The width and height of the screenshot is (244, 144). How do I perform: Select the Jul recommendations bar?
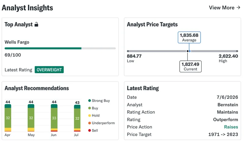tap(77, 118)
